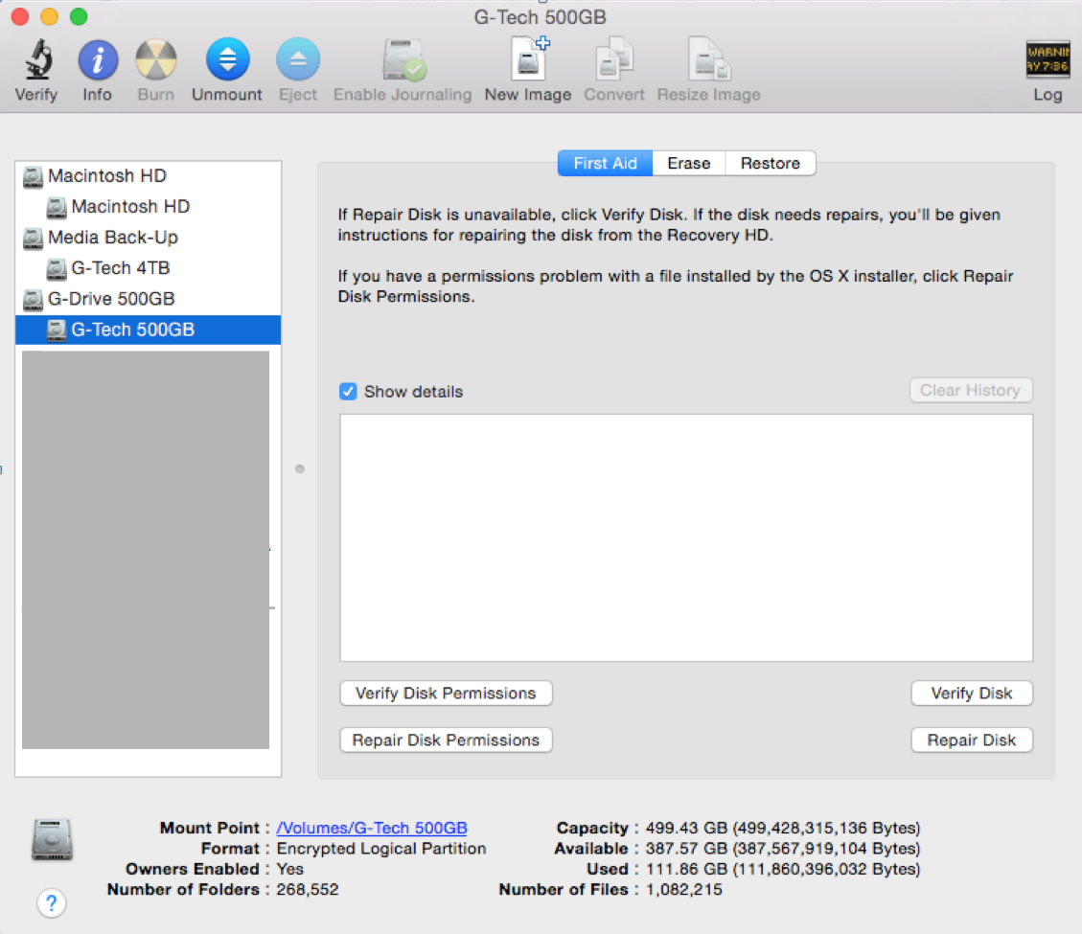Open help with the question mark button
The image size is (1082, 934).
point(51,903)
